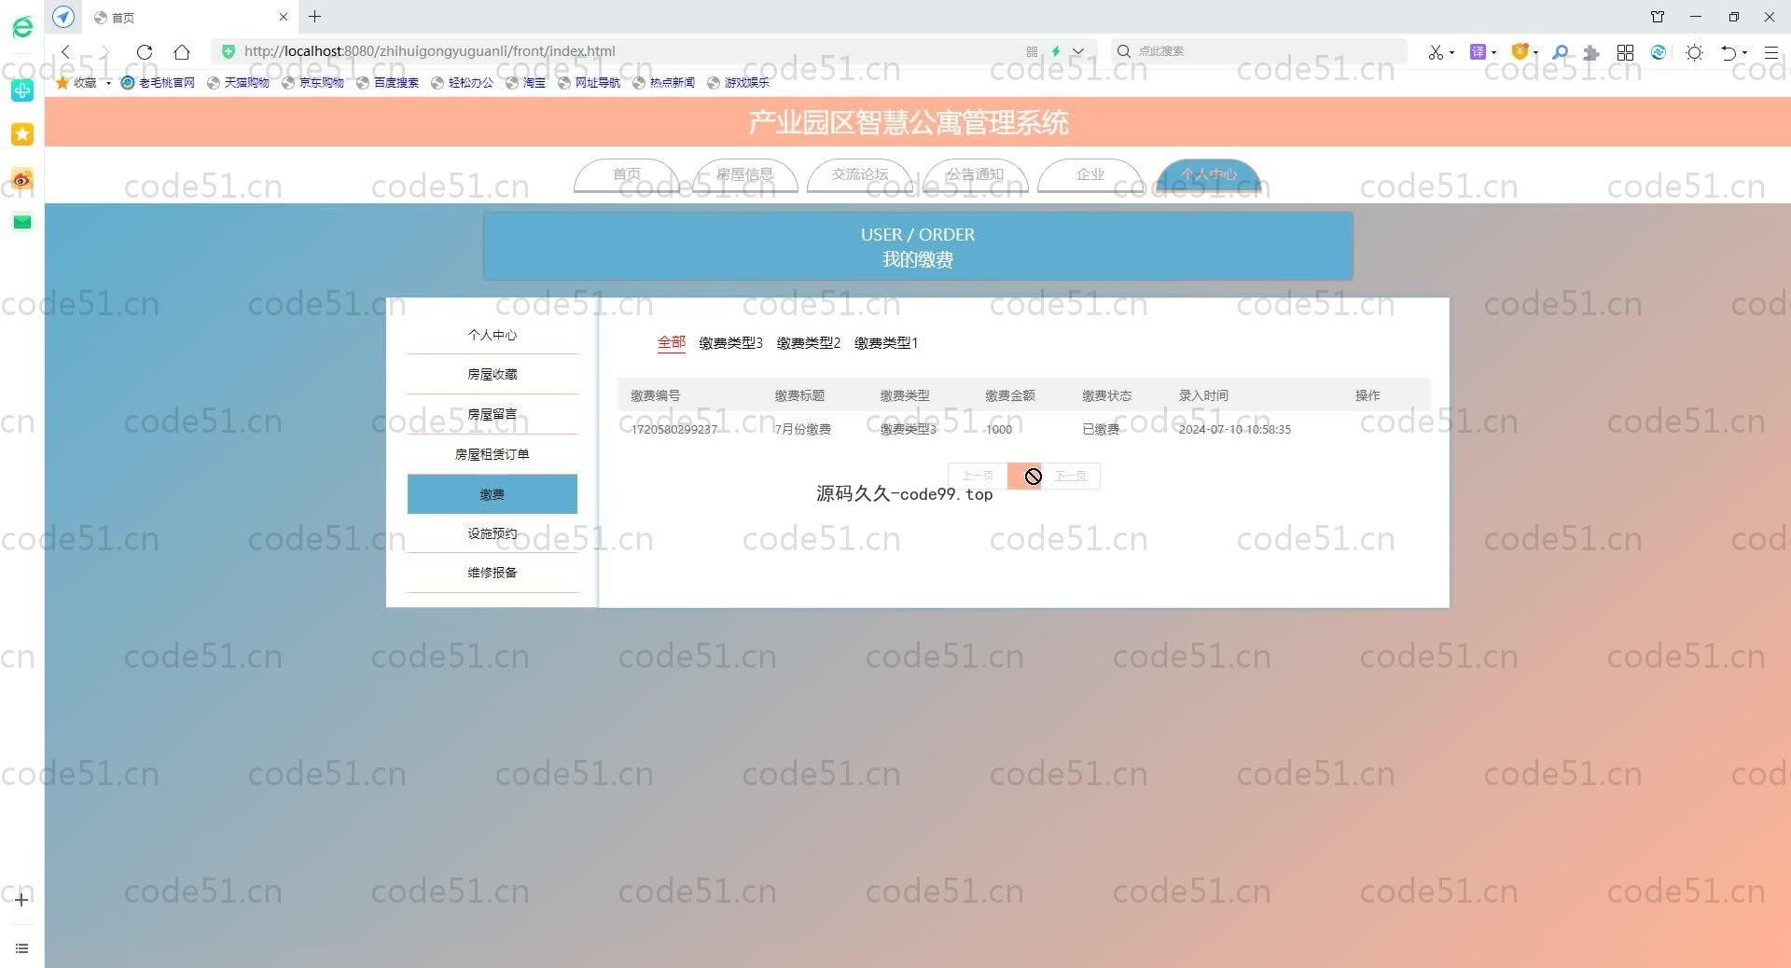This screenshot has height=968, width=1791.
Task: Open the browser hamburger menu
Action: click(x=1770, y=52)
